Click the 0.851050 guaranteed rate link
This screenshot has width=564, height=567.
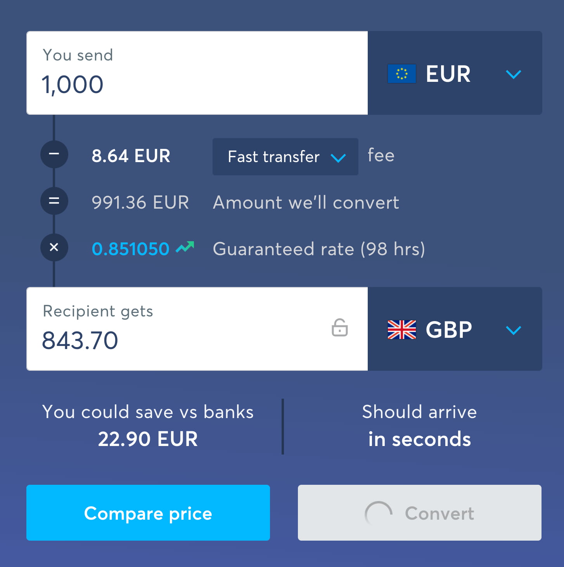[x=131, y=249]
